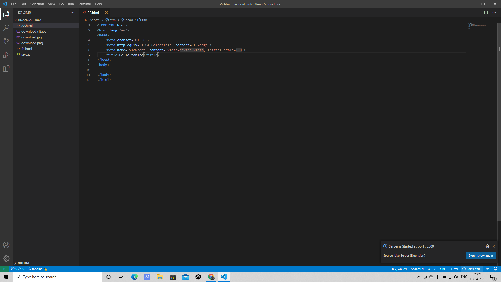Open Explorer views and more actions menu

(73, 13)
